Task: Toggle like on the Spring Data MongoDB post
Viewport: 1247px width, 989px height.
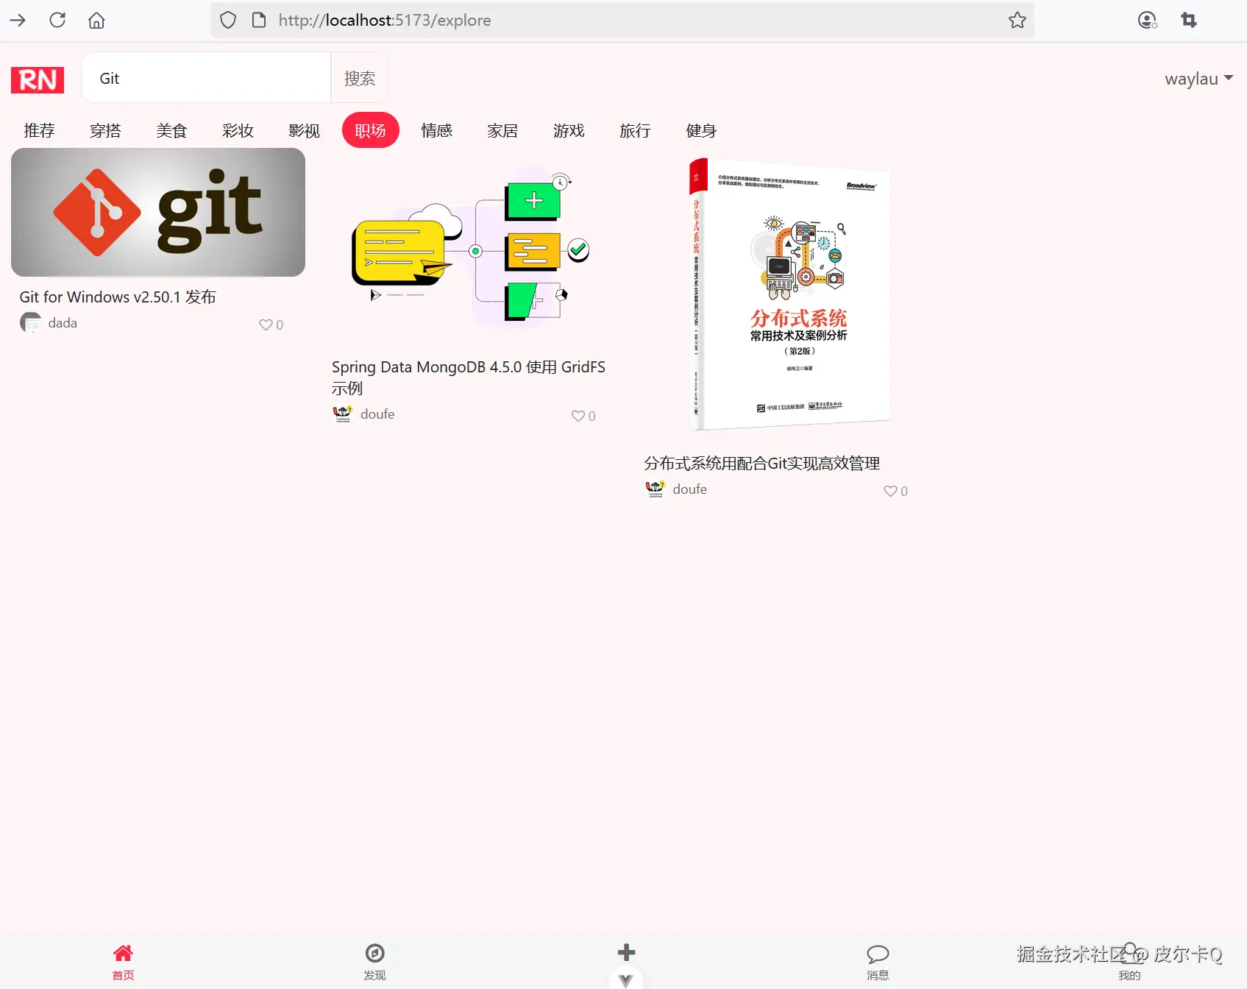Action: [x=577, y=416]
